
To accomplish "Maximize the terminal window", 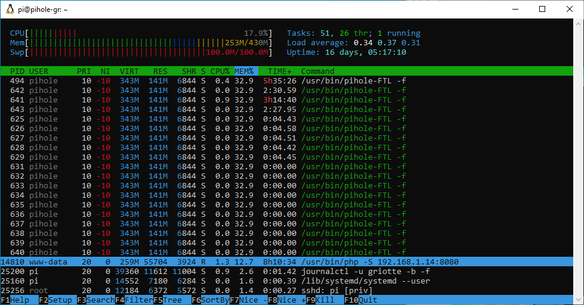I will pyautogui.click(x=542, y=10).
